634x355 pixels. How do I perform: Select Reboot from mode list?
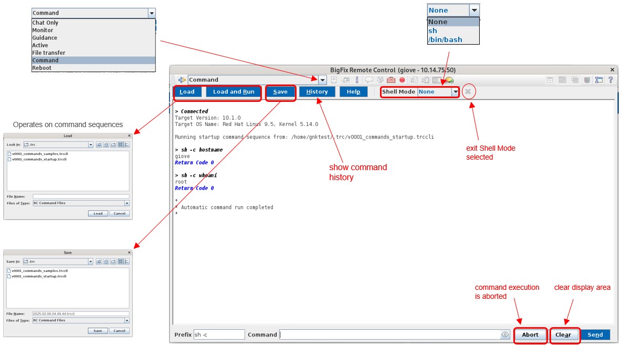coord(93,68)
